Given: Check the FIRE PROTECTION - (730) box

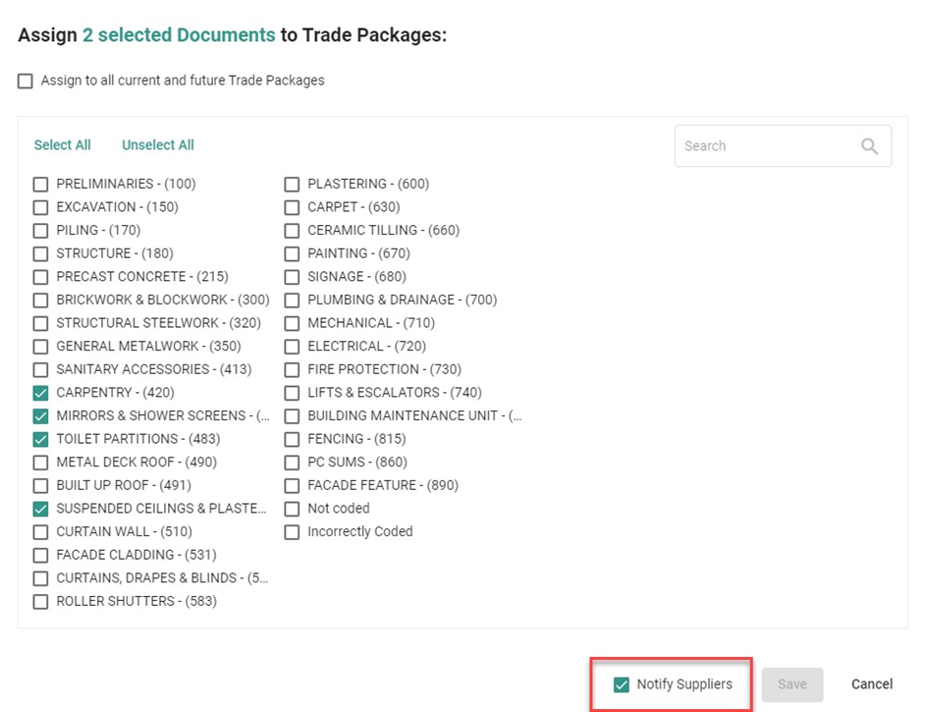Looking at the screenshot, I should [292, 370].
